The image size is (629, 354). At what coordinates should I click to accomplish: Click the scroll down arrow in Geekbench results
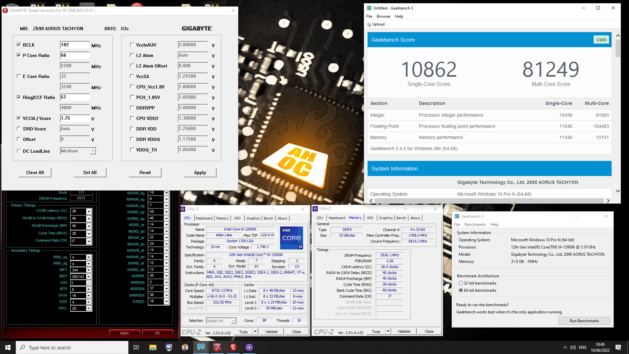click(x=618, y=191)
